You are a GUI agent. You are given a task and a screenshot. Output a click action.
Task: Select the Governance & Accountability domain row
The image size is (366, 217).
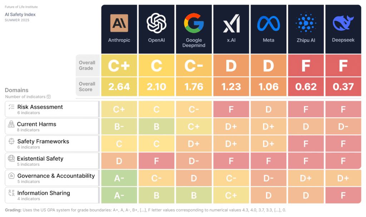(x=52, y=178)
